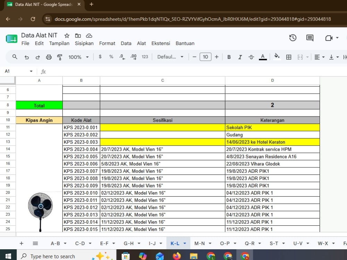Image resolution: width=347 pixels, height=260 pixels.
Task: Select row 13 header
Action: 8,142
